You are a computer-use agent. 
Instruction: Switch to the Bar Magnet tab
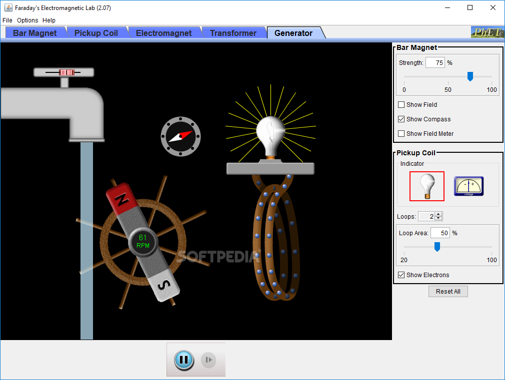click(x=35, y=33)
